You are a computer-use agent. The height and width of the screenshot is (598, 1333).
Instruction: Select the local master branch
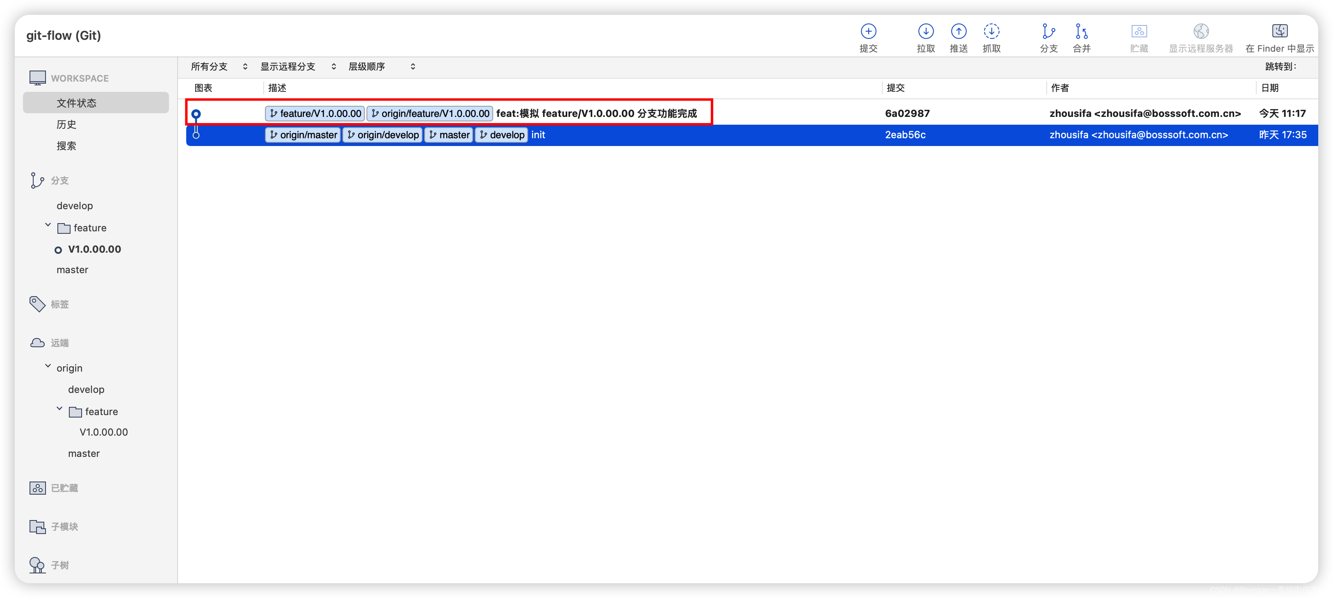pos(72,270)
